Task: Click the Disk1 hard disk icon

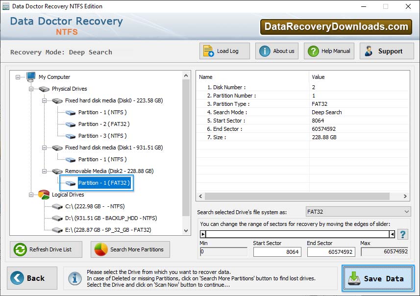Action: click(x=57, y=148)
